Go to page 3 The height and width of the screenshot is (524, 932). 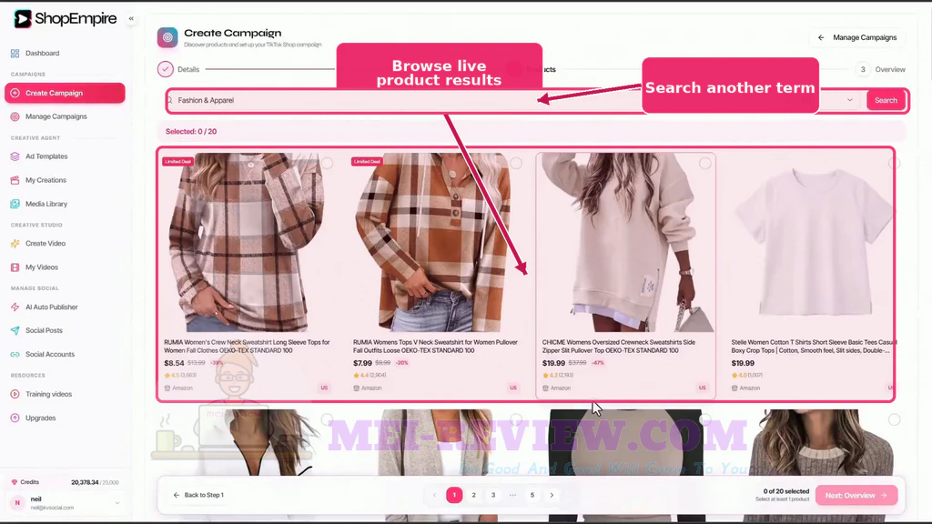click(x=493, y=495)
